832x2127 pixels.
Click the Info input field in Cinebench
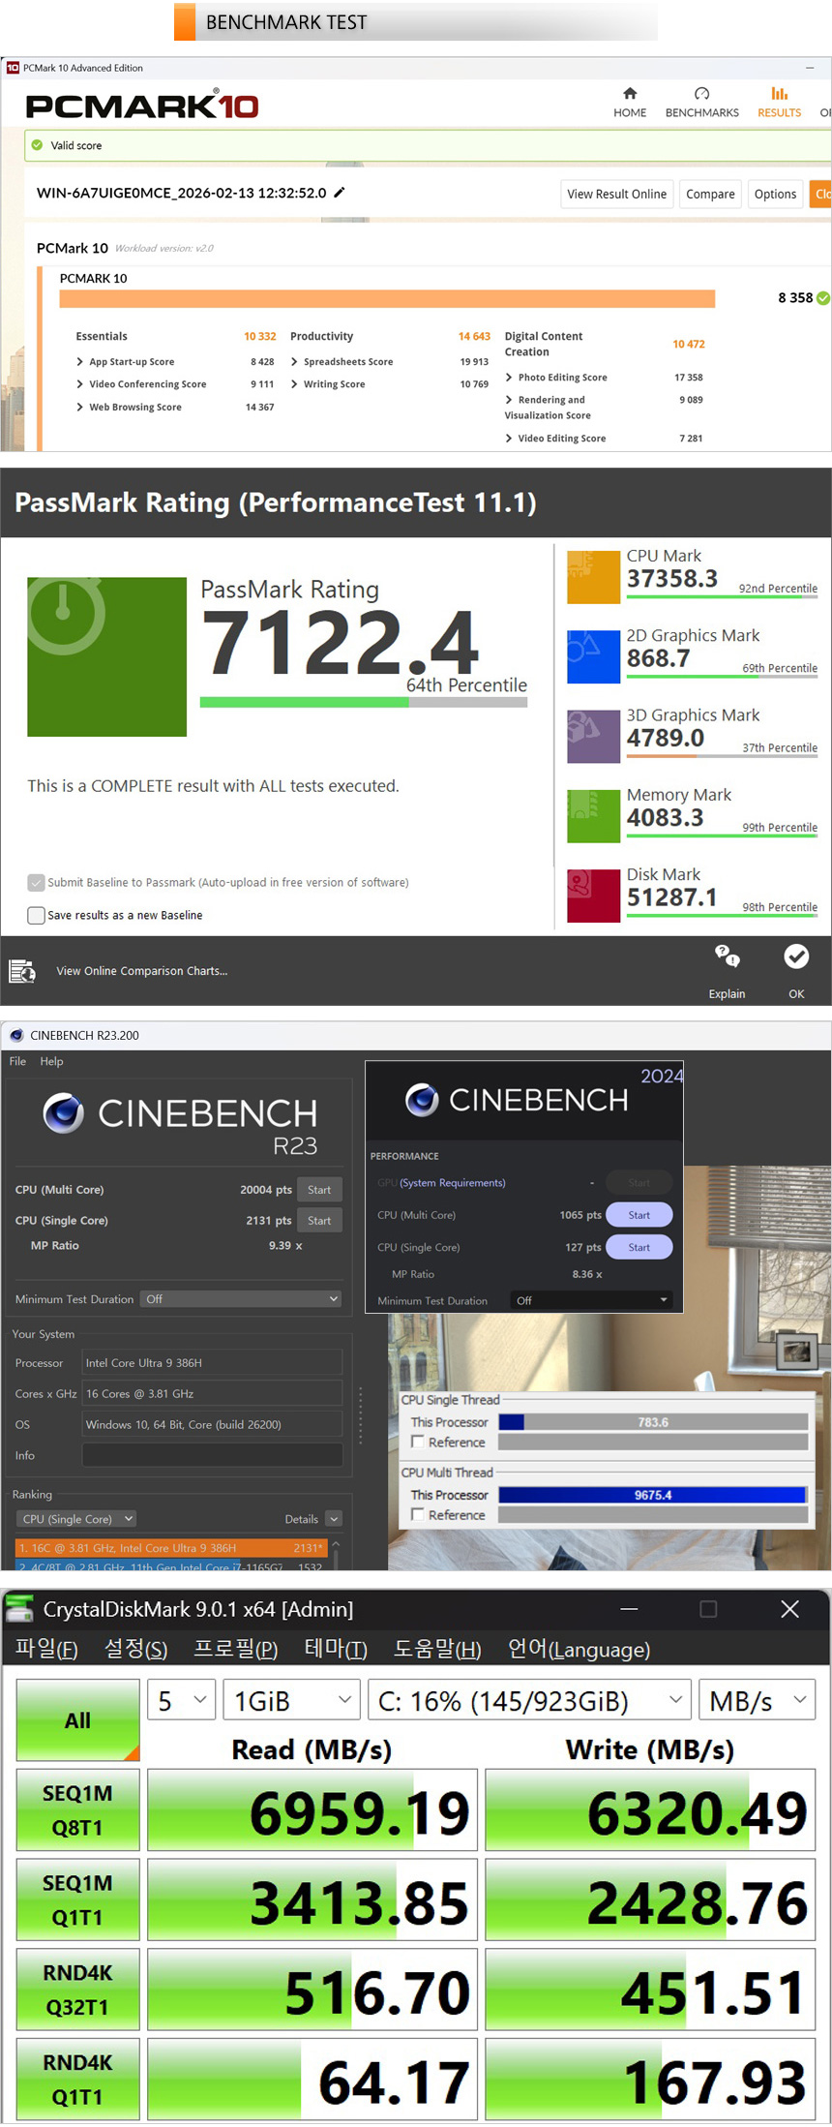212,1455
